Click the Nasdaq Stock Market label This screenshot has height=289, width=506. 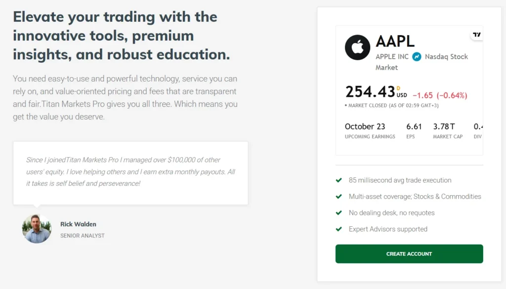(445, 57)
